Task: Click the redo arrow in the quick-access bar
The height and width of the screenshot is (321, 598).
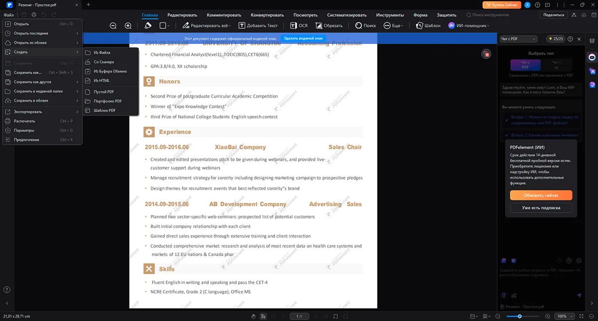Action: pyautogui.click(x=53, y=15)
